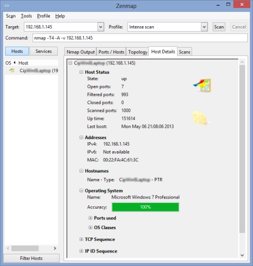Image resolution: width=253 pixels, height=266 pixels.
Task: Open the Profile menu
Action: pyautogui.click(x=44, y=16)
